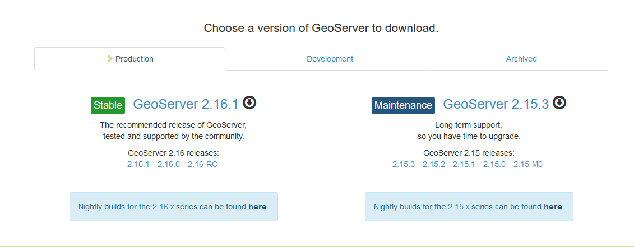Open release 2.16.1 in the 2.16 list
634x247 pixels.
tap(138, 165)
